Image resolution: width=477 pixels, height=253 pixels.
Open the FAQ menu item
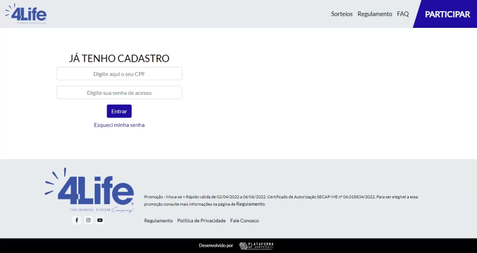pos(403,14)
